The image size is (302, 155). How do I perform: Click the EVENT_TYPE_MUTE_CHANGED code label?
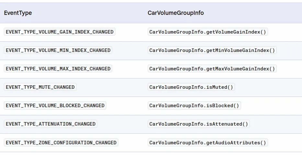(40, 87)
